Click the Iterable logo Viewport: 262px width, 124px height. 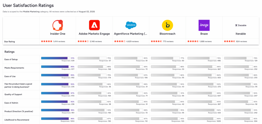tap(241, 25)
